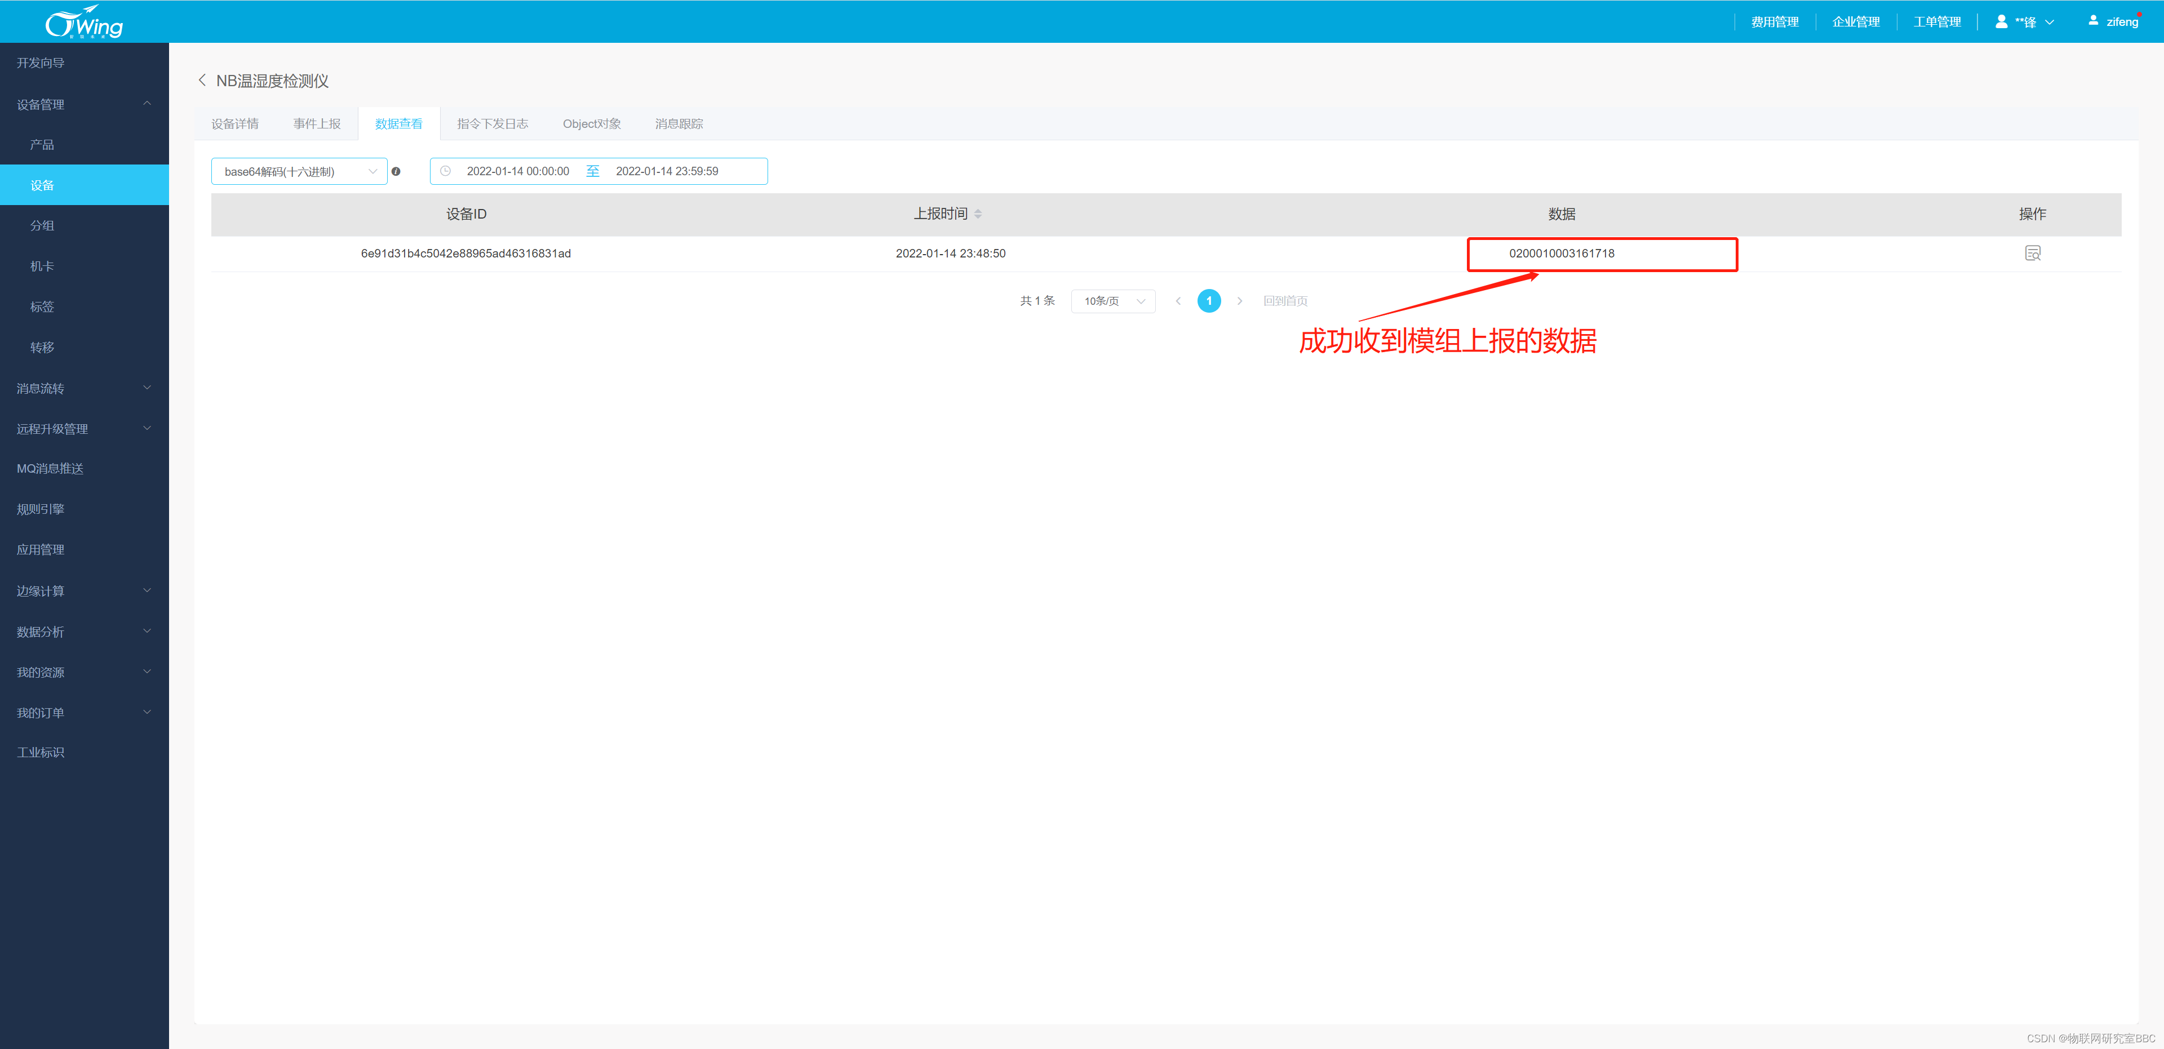Screen dimensions: 2164x1049
Task: Switch to 指令下发日志 tab
Action: tap(493, 123)
